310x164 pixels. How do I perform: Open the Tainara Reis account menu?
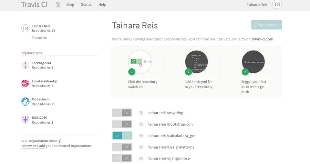(257, 5)
